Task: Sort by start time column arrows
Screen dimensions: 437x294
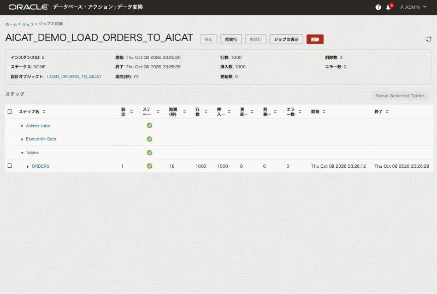Action: 324,111
